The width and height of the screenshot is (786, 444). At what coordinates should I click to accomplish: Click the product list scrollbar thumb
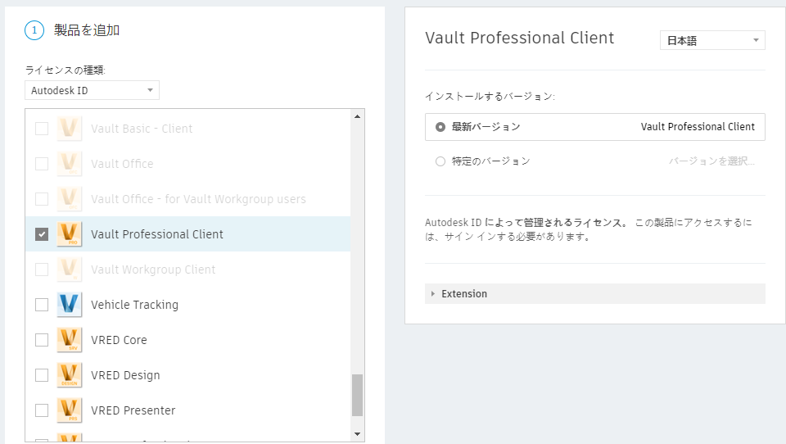tap(357, 396)
